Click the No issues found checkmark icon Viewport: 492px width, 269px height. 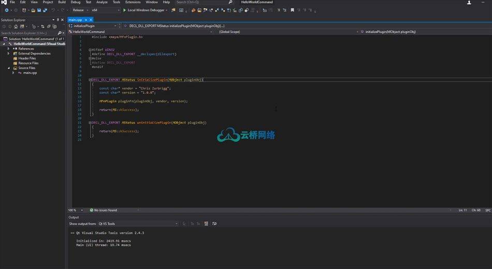click(92, 210)
